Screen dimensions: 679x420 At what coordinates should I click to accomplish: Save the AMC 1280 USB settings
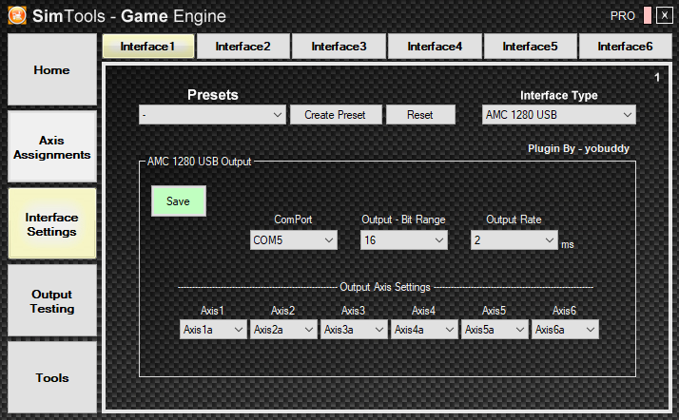(178, 201)
